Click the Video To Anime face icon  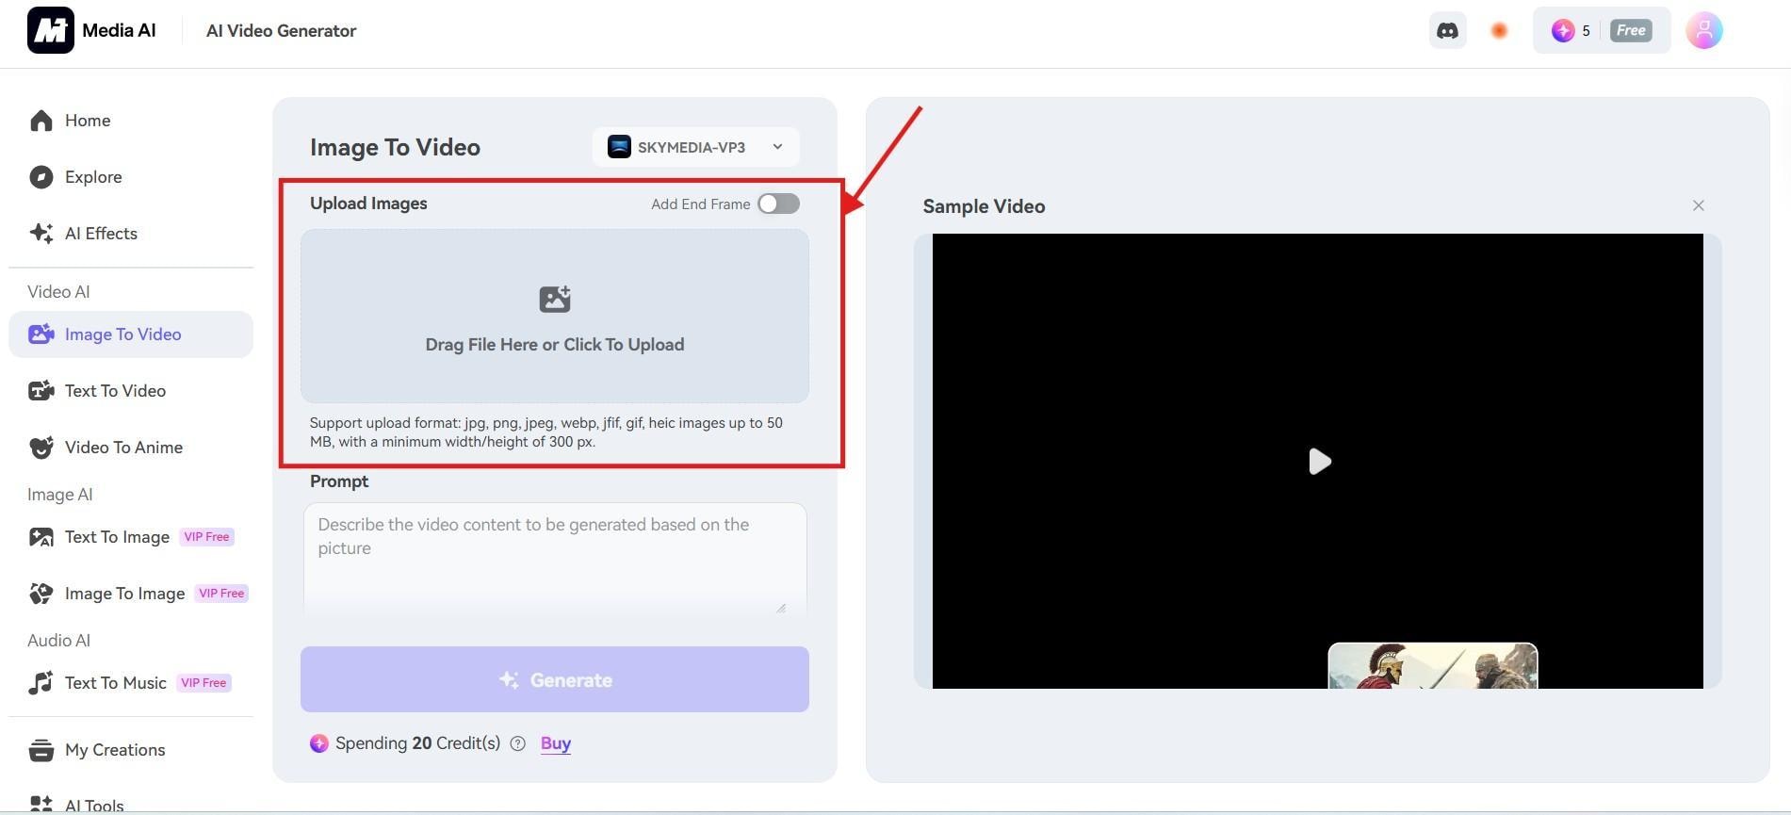click(x=41, y=448)
